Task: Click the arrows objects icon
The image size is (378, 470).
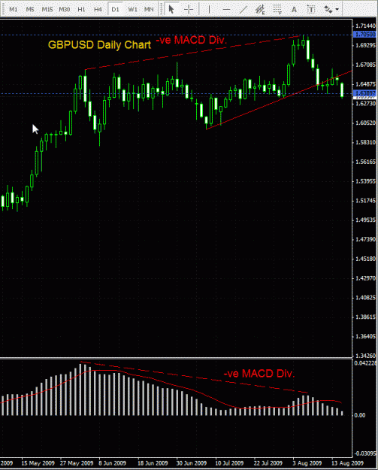Action: pos(328,10)
